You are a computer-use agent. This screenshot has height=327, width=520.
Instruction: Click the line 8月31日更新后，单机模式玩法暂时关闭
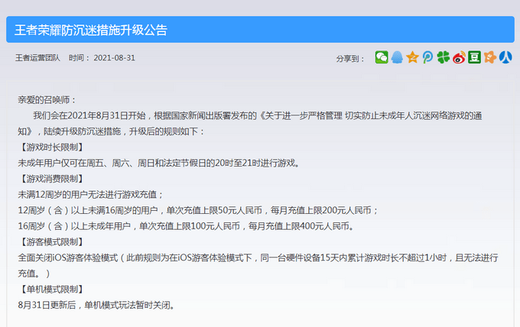(x=96, y=305)
